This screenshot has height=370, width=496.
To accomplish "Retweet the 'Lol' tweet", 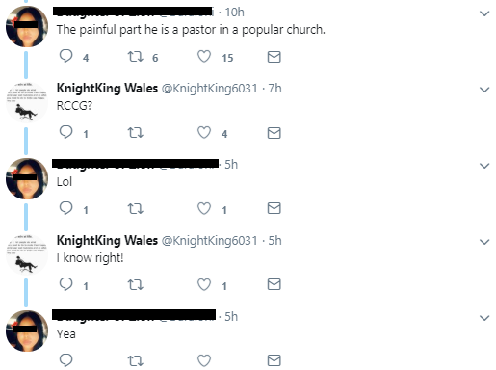I will 135,209.
